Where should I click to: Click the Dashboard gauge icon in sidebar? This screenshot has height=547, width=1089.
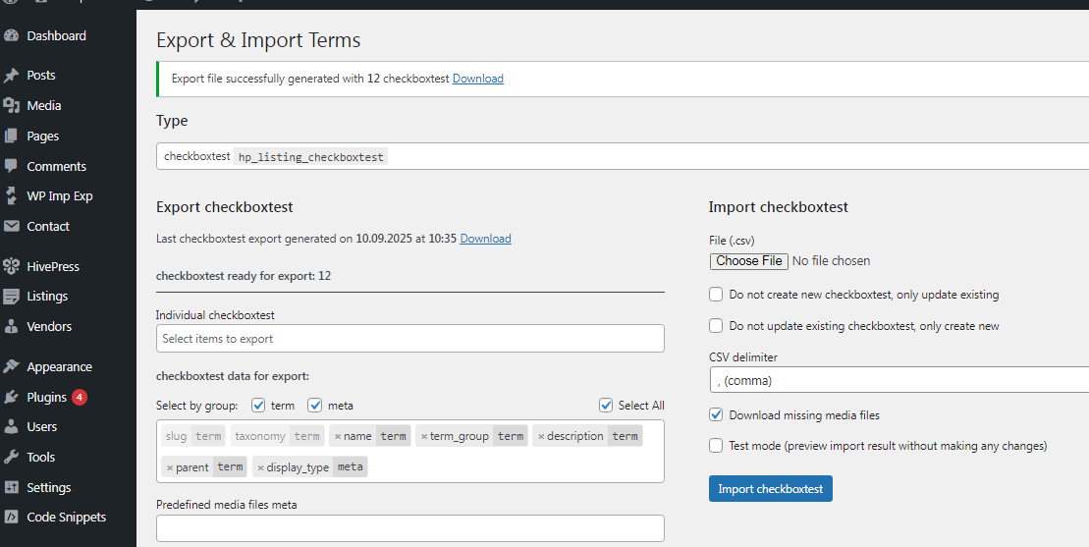pyautogui.click(x=12, y=36)
